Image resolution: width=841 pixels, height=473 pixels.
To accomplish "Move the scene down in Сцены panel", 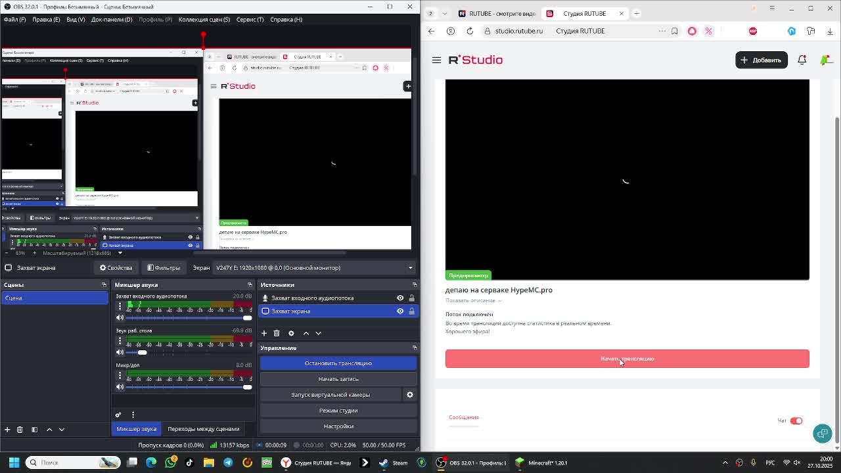I will pyautogui.click(x=62, y=429).
